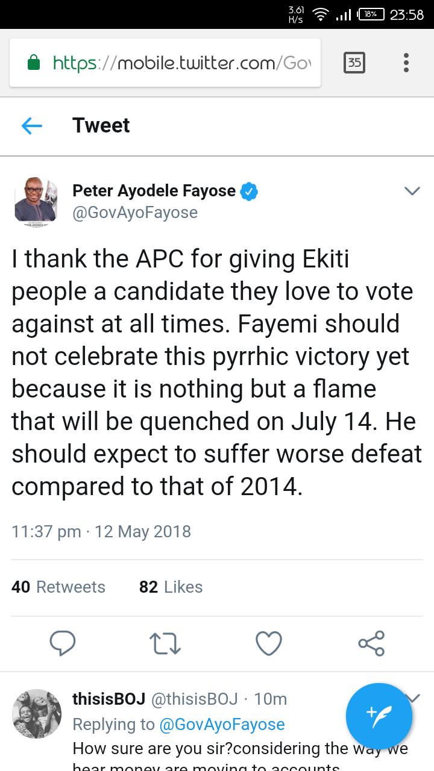Tap the retweet arrows icon

(x=165, y=643)
